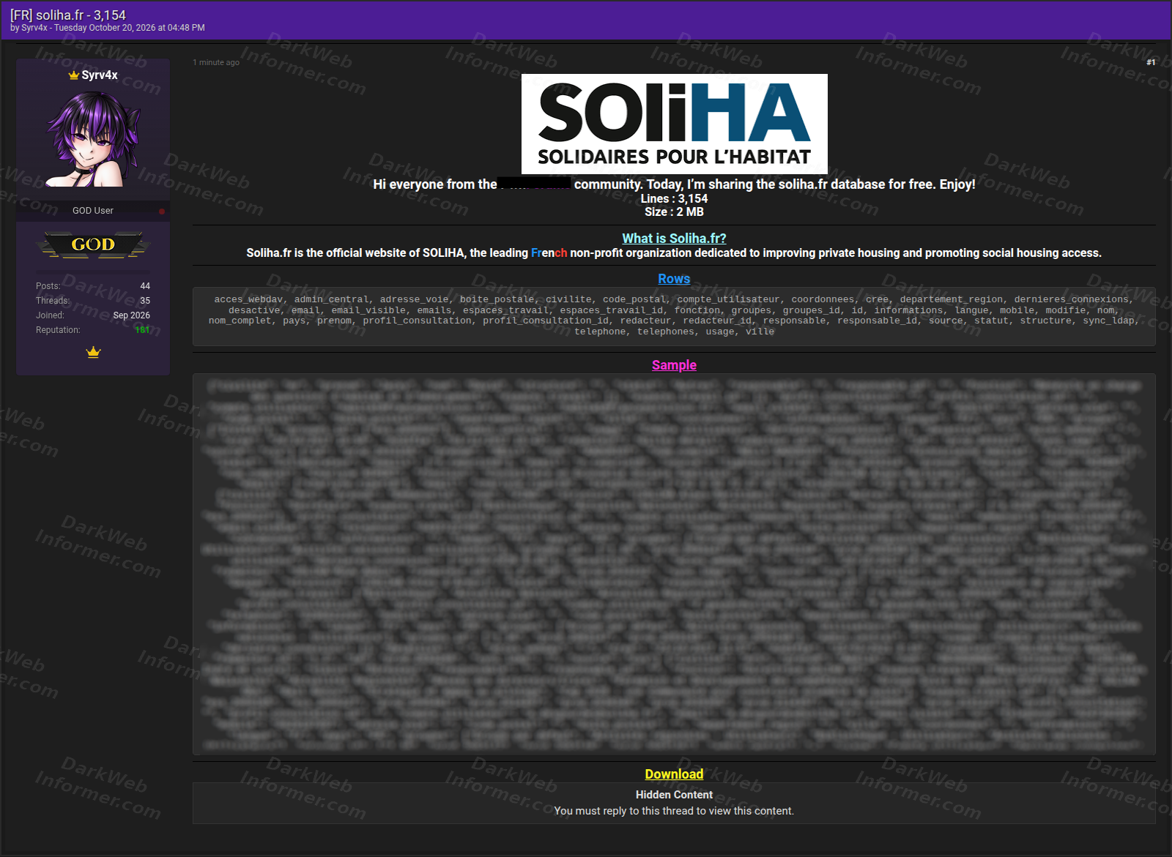Click the column names code block

(674, 316)
